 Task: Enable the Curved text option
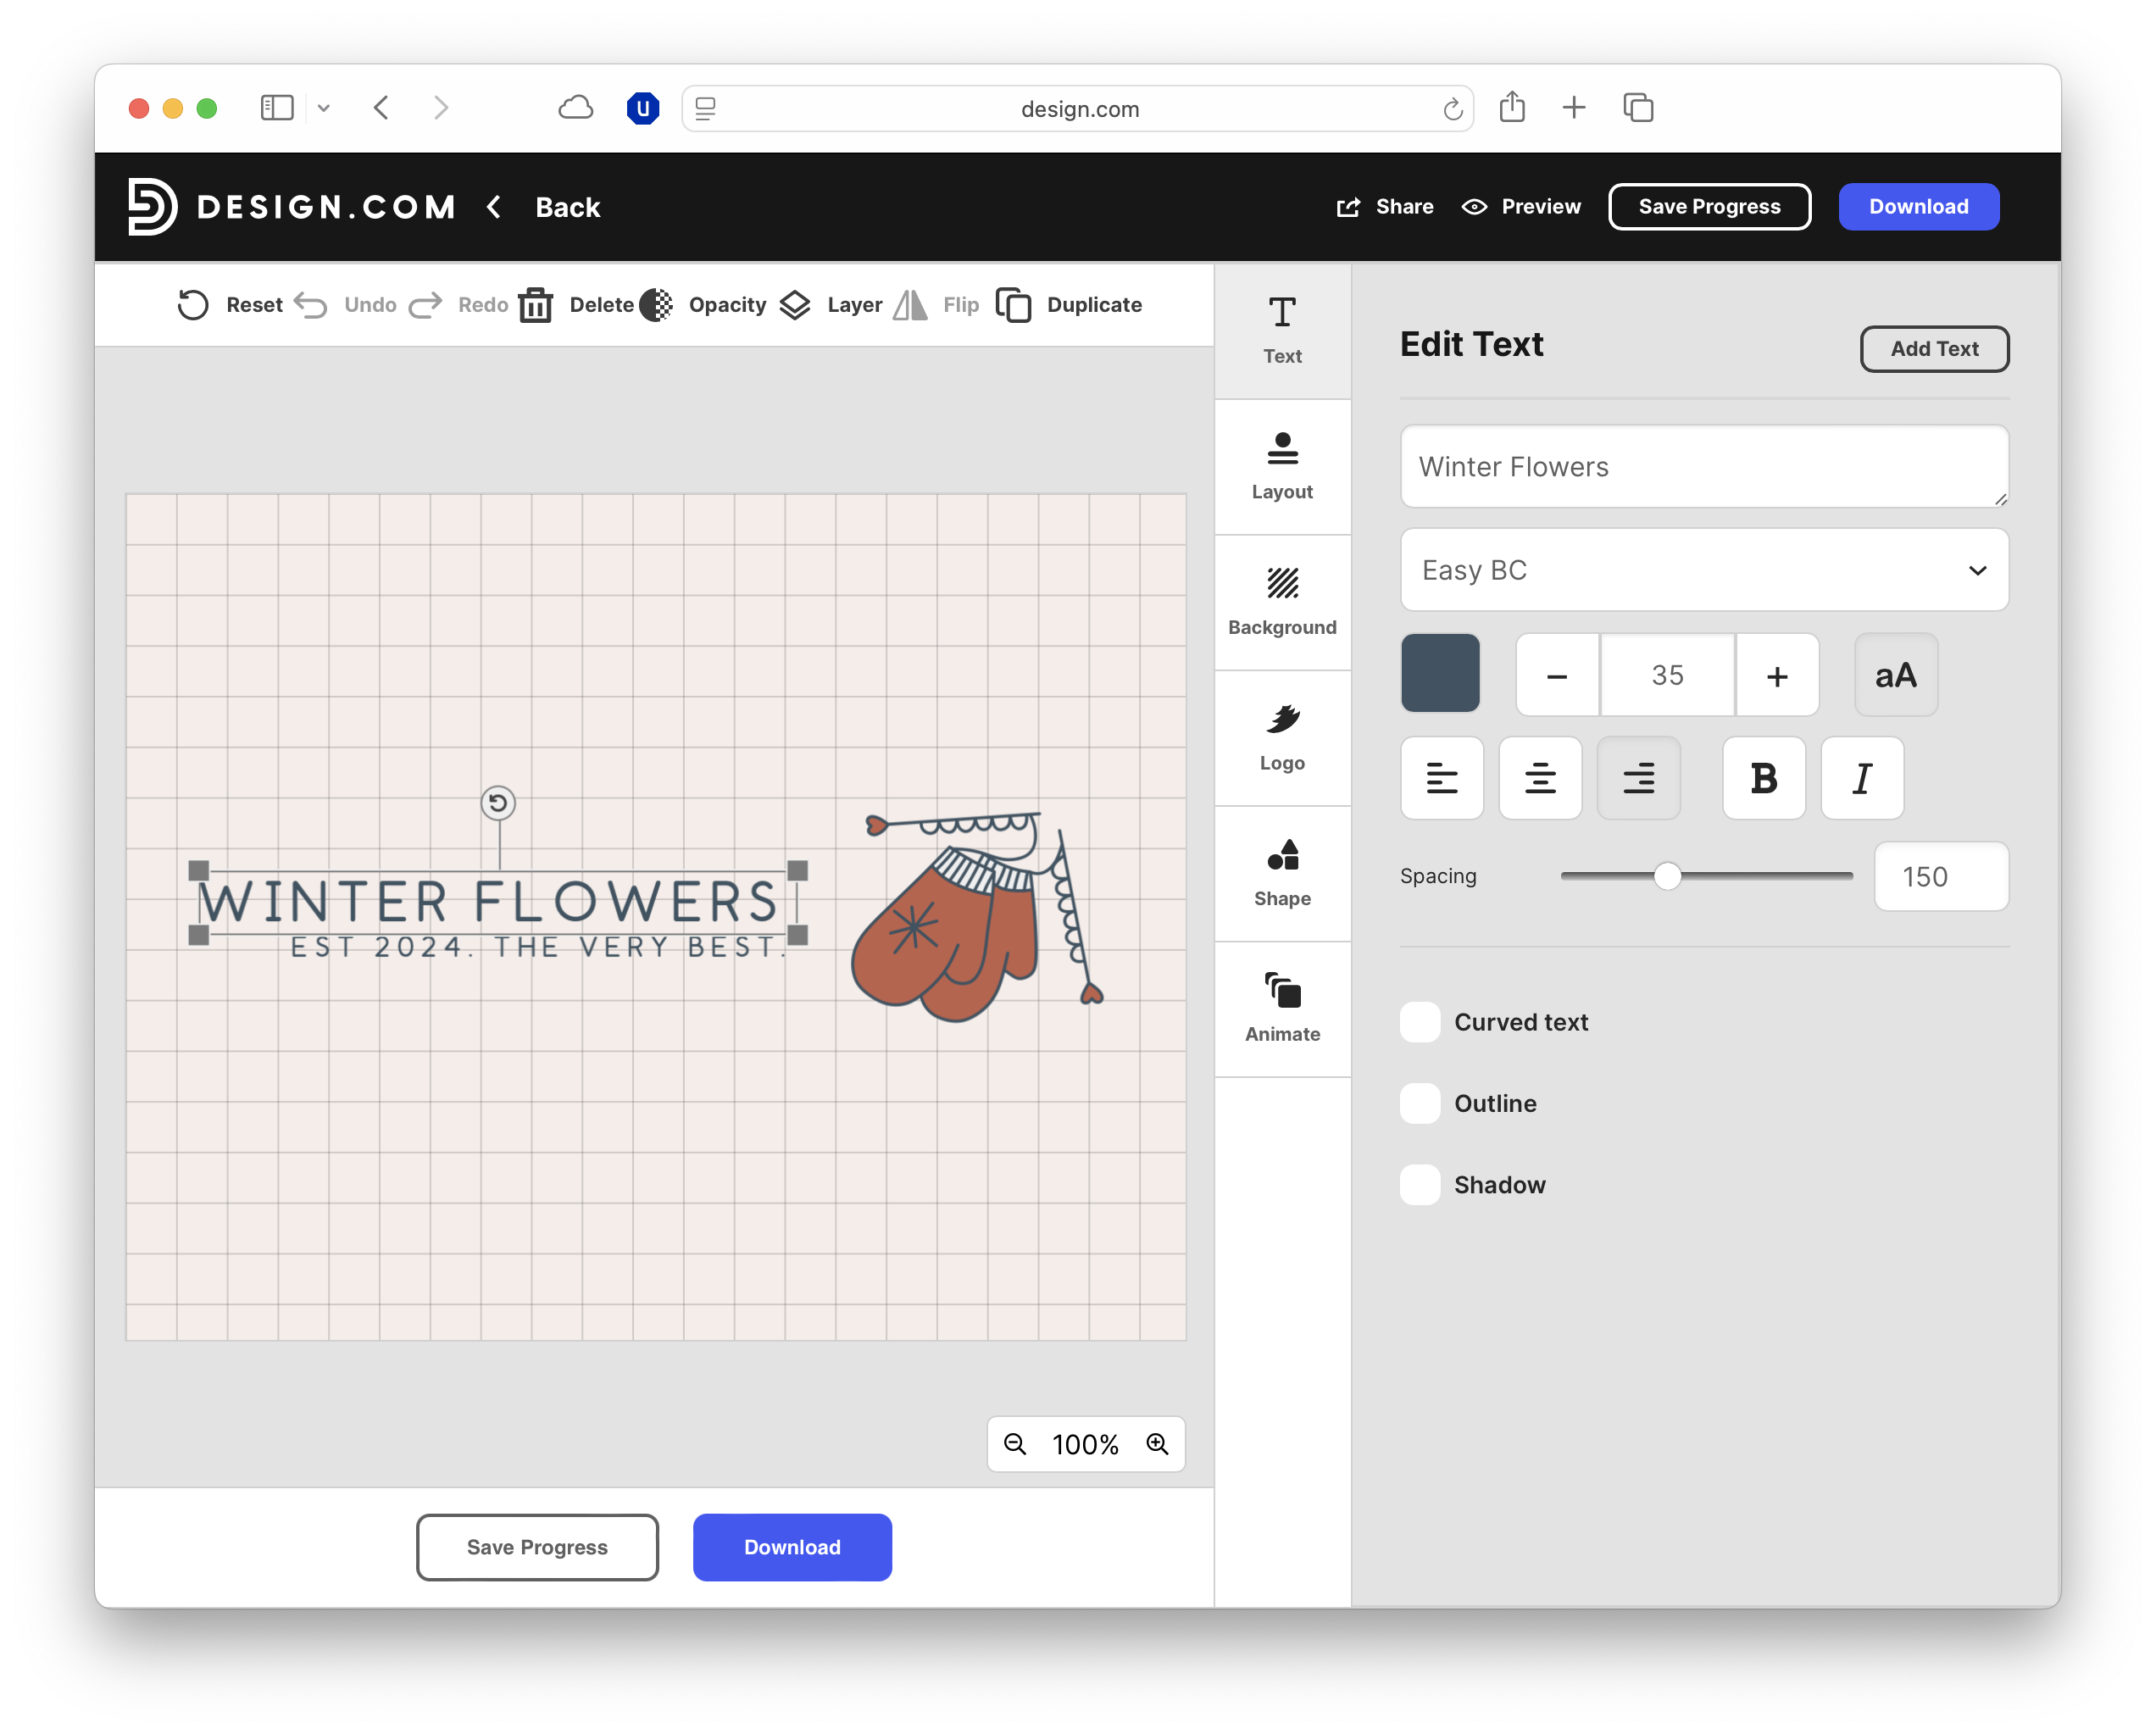[1419, 1021]
